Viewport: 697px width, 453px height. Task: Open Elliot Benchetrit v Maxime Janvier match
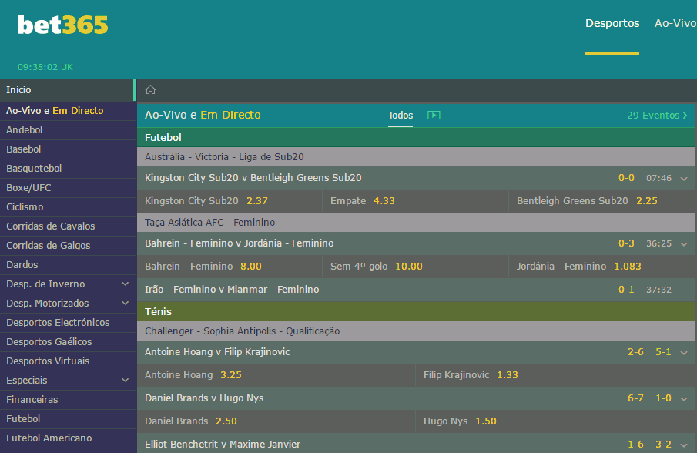[223, 444]
